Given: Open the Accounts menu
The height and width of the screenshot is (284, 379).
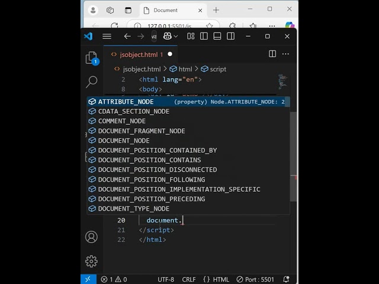Looking at the screenshot, I should (91, 237).
